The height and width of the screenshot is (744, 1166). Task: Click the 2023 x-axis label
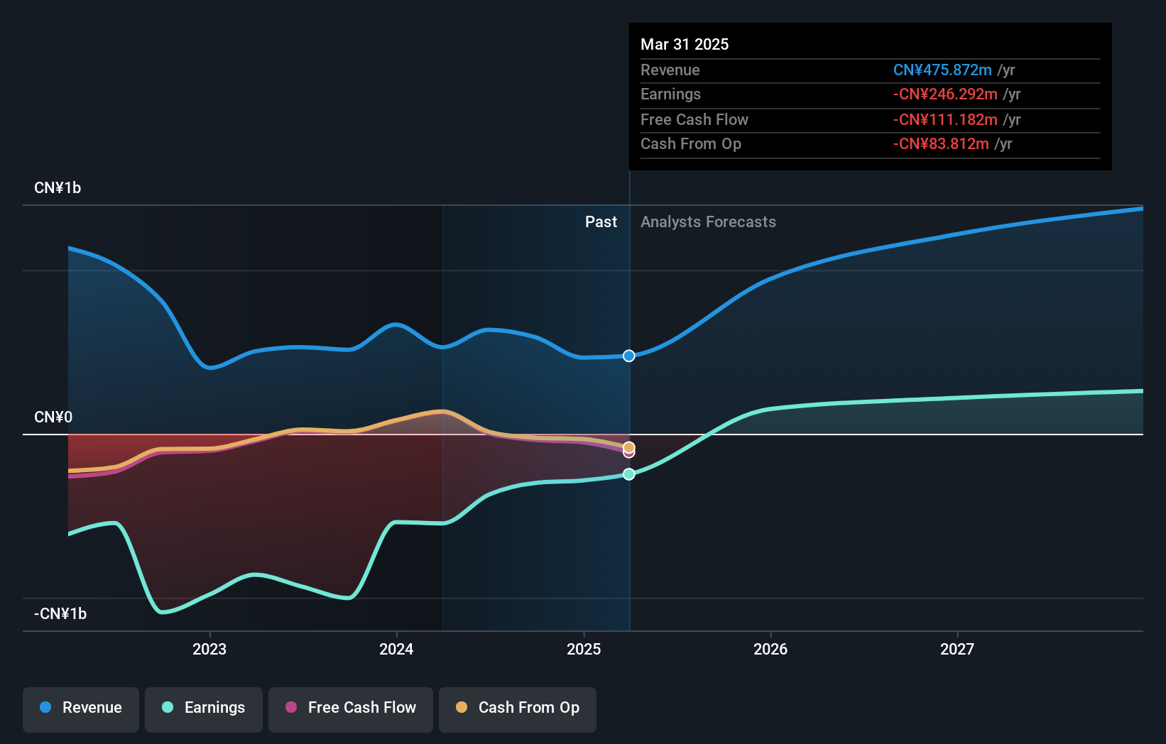pos(209,649)
